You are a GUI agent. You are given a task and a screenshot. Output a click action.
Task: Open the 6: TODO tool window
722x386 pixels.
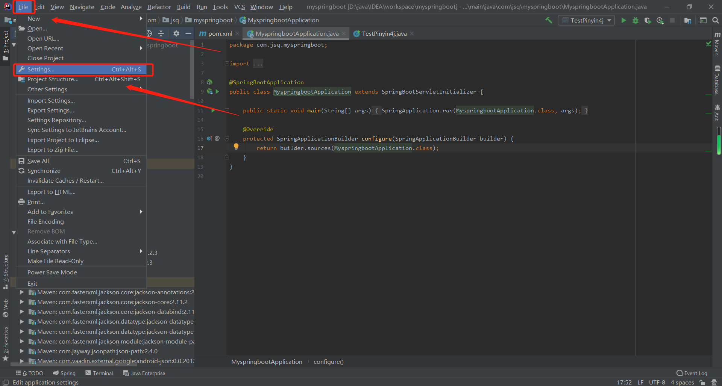[30, 373]
